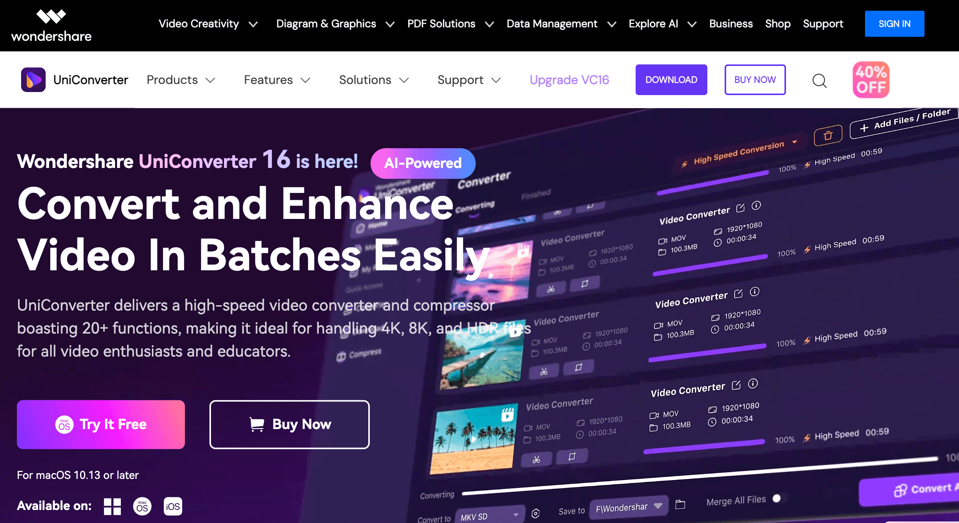Image resolution: width=959 pixels, height=523 pixels.
Task: Click the Buy Now cart button
Action: [290, 424]
